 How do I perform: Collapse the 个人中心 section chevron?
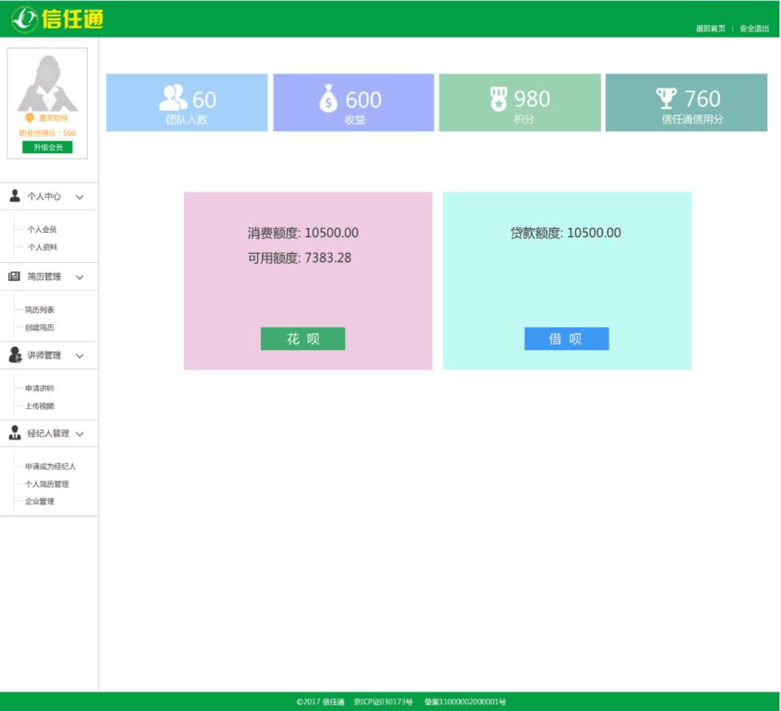coord(80,197)
